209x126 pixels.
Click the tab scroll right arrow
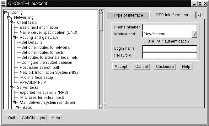click(x=203, y=15)
